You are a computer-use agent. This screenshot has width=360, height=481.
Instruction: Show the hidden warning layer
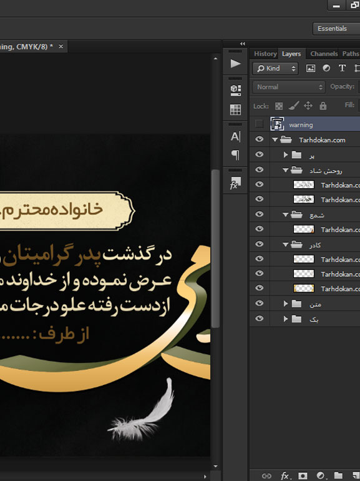click(x=259, y=124)
